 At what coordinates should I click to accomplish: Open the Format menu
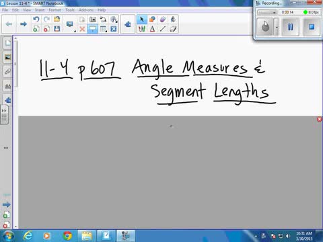(x=55, y=10)
